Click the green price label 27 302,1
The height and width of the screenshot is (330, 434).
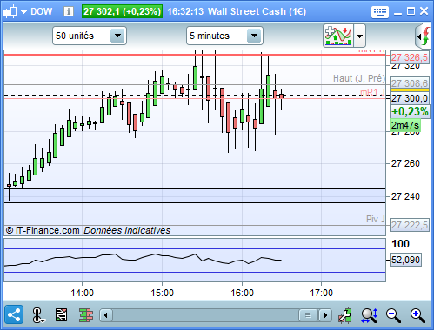pos(122,11)
